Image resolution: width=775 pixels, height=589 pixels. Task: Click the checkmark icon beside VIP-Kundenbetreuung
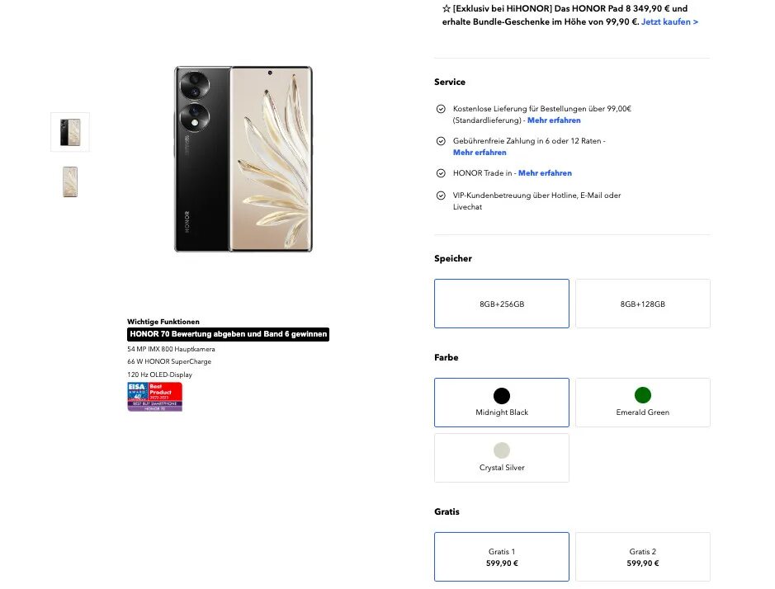[441, 196]
